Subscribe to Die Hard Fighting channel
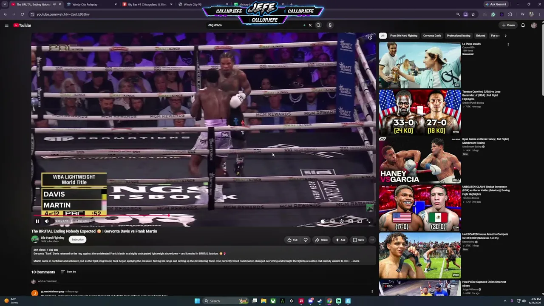This screenshot has width=544, height=306. pos(78,239)
